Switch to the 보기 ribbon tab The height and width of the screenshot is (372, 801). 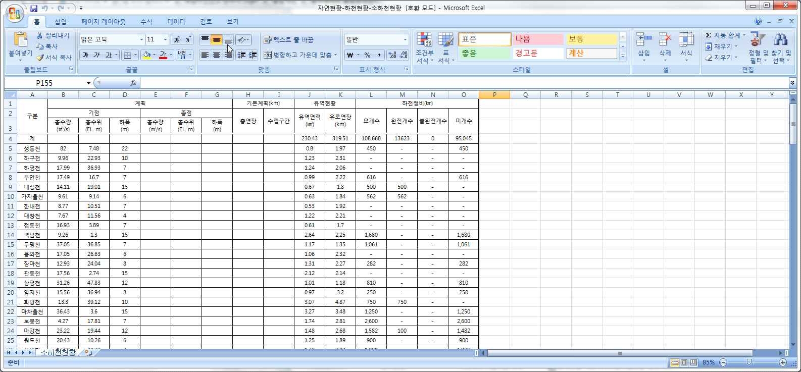click(x=233, y=22)
